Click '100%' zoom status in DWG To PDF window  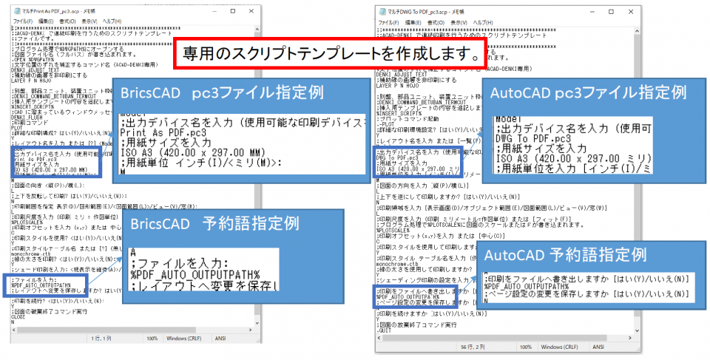pyautogui.click(x=526, y=347)
